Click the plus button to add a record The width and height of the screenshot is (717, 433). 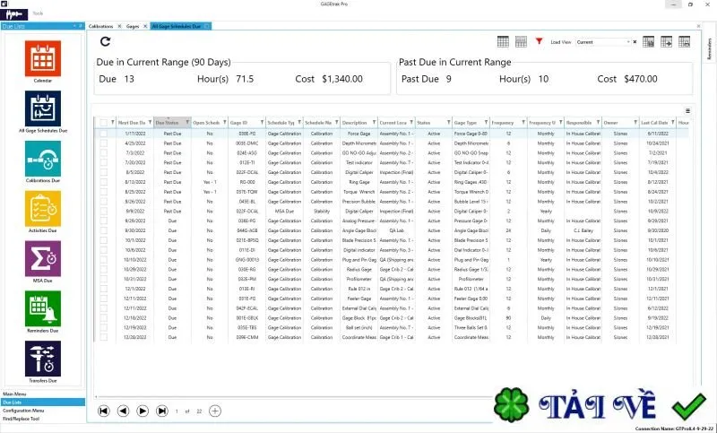[215, 411]
